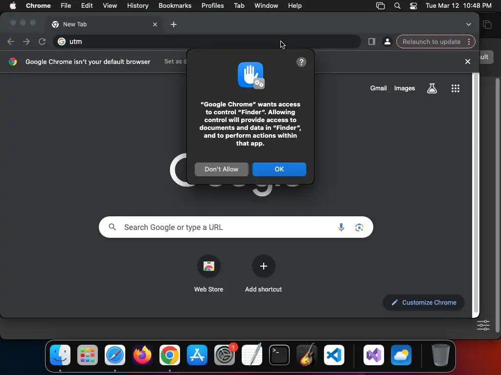The height and width of the screenshot is (375, 501).
Task: Open GarageBand from the Dock
Action: (307, 355)
